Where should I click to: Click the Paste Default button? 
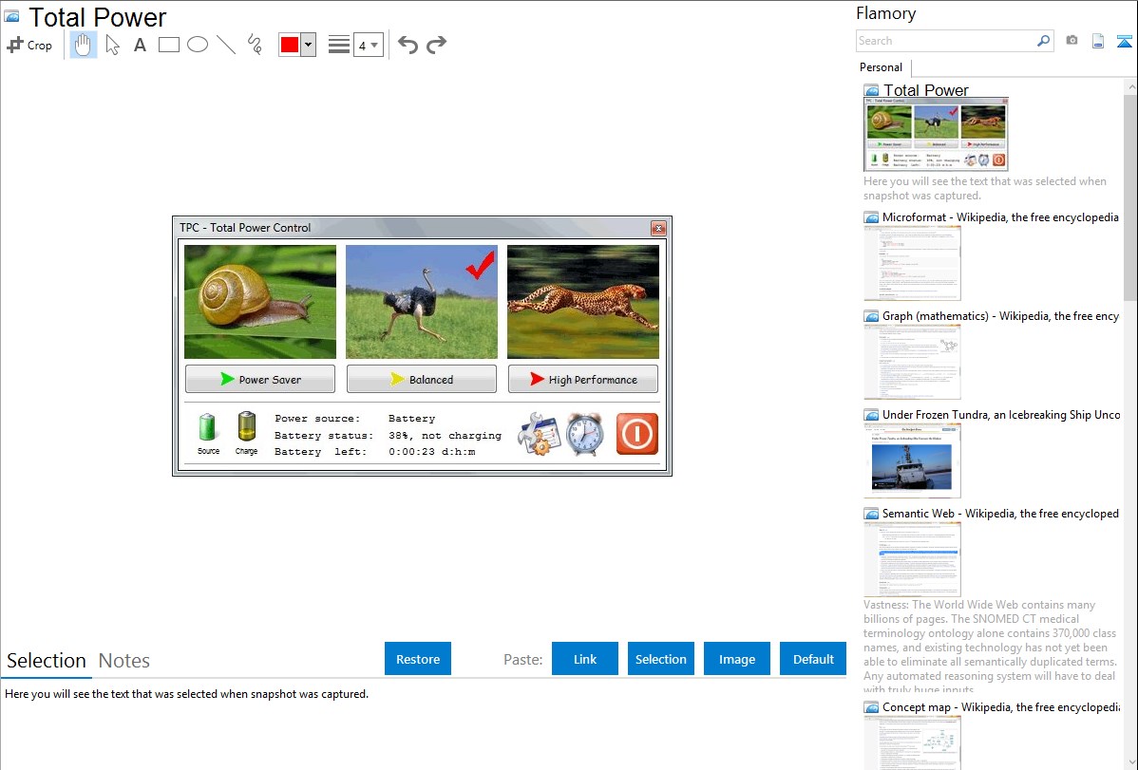[813, 659]
